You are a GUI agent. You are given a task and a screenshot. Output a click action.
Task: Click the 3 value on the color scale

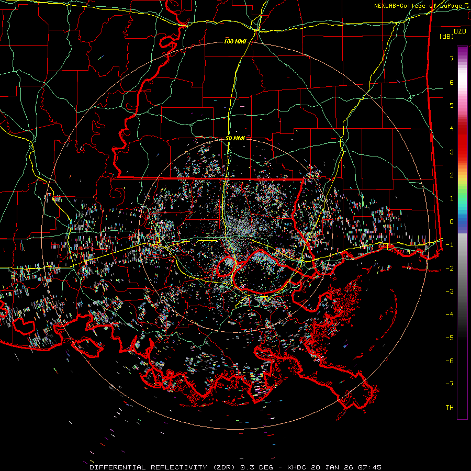452,152
